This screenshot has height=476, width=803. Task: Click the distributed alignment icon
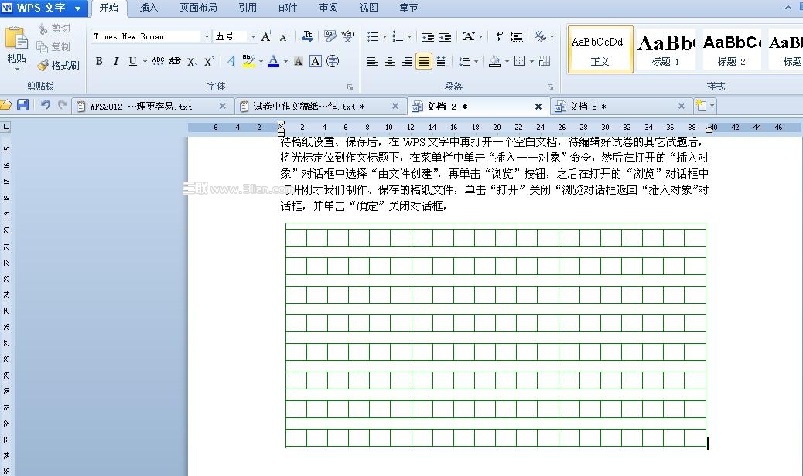(x=441, y=61)
